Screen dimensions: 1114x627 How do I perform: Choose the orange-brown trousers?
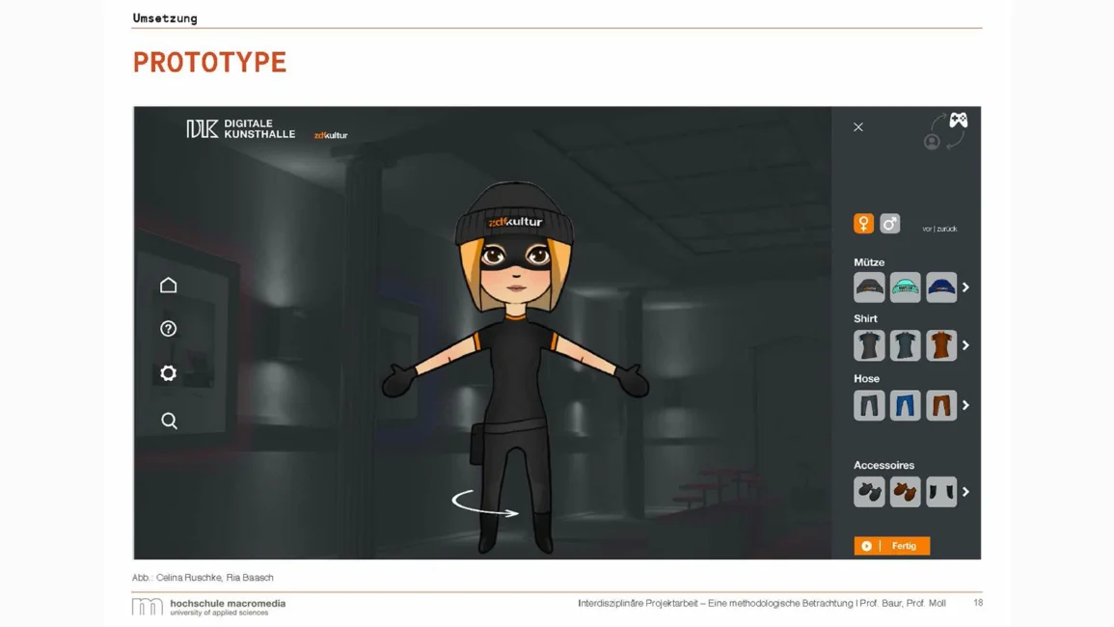click(941, 405)
